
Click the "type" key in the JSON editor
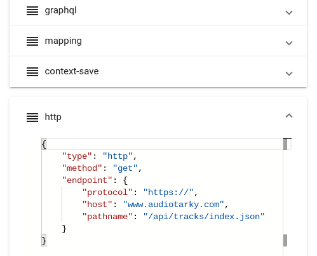77,156
